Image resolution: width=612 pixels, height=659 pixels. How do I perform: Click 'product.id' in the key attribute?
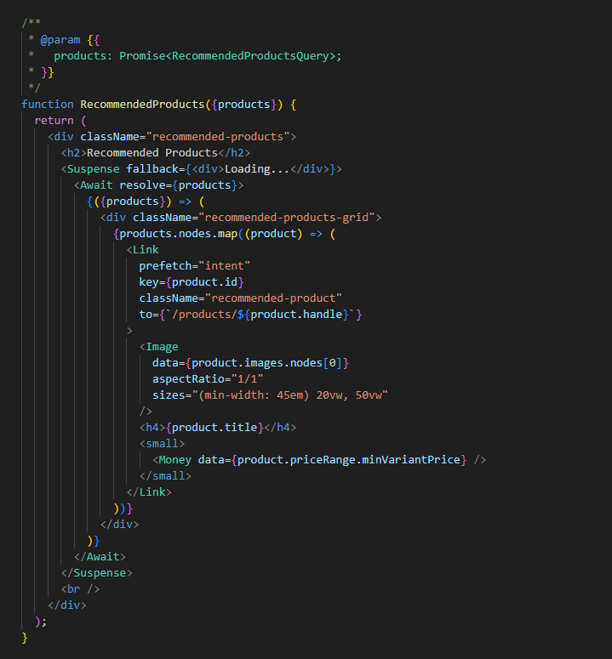click(x=205, y=282)
